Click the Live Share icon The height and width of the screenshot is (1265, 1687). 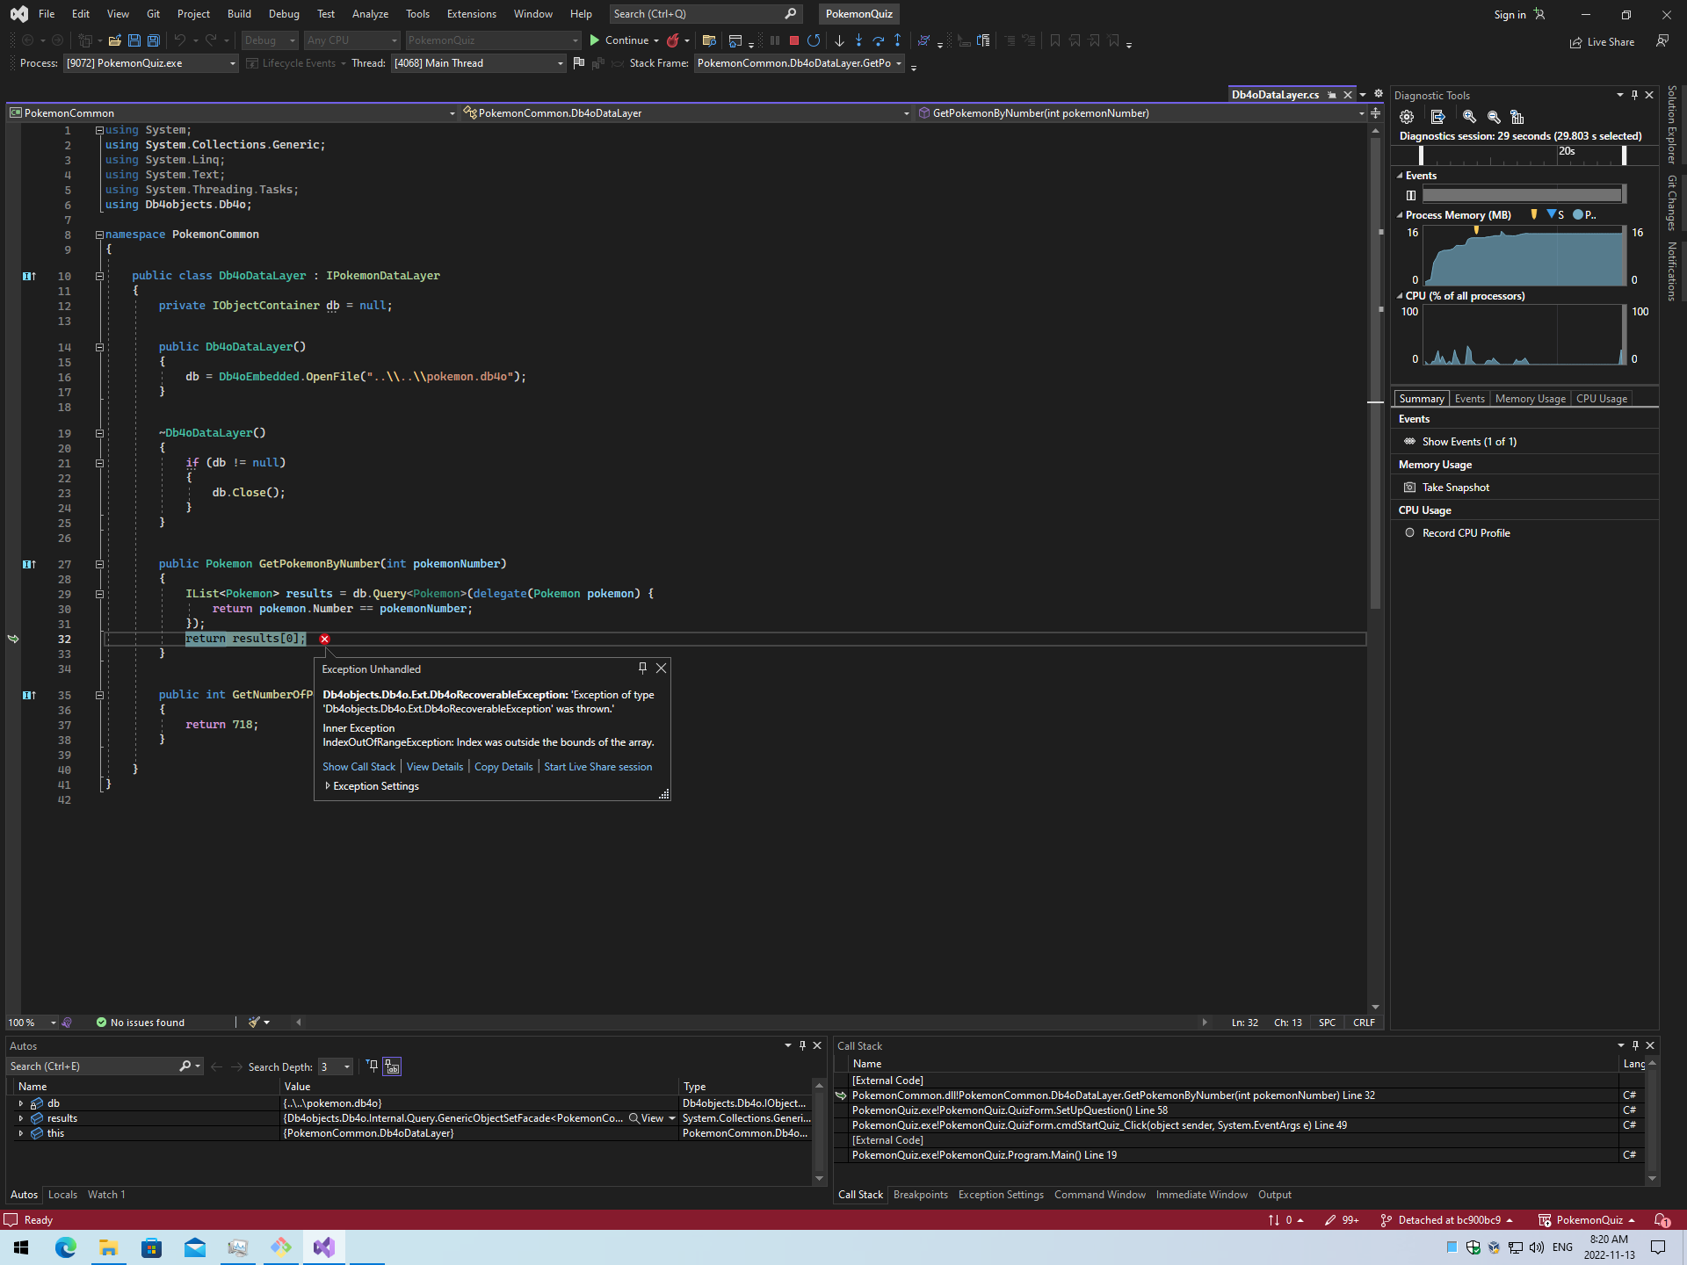click(1575, 42)
